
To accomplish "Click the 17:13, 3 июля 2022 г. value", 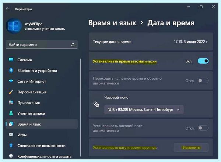I will [x=191, y=42].
